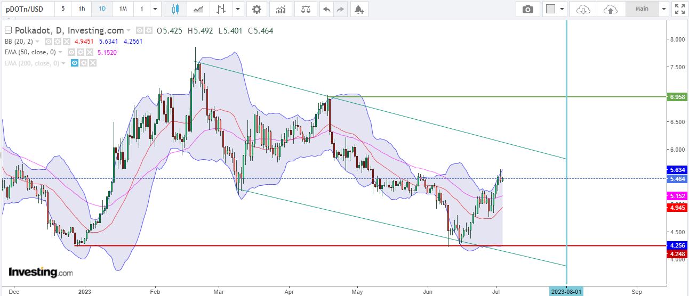Click the 2023-08-01 date marker
Image resolution: width=689 pixels, height=296 pixels.
tap(566, 292)
